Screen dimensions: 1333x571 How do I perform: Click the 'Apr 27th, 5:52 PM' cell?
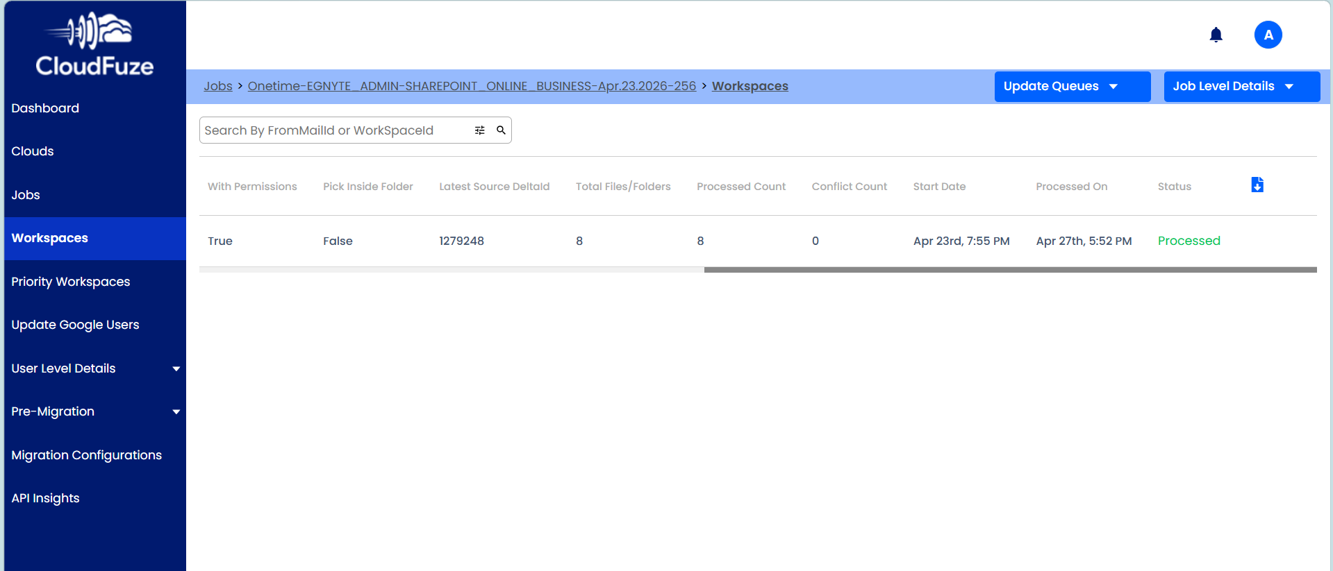tap(1084, 241)
